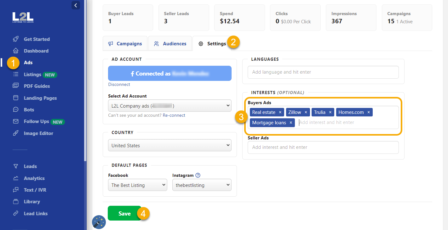Remove the Zillow interest tag
448x230 pixels.
click(x=306, y=112)
